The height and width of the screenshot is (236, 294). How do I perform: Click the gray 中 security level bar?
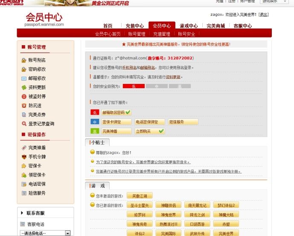[x=157, y=86]
